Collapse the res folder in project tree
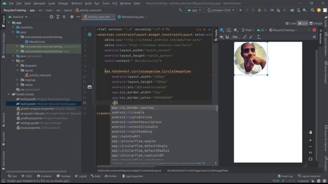 tap(13, 61)
